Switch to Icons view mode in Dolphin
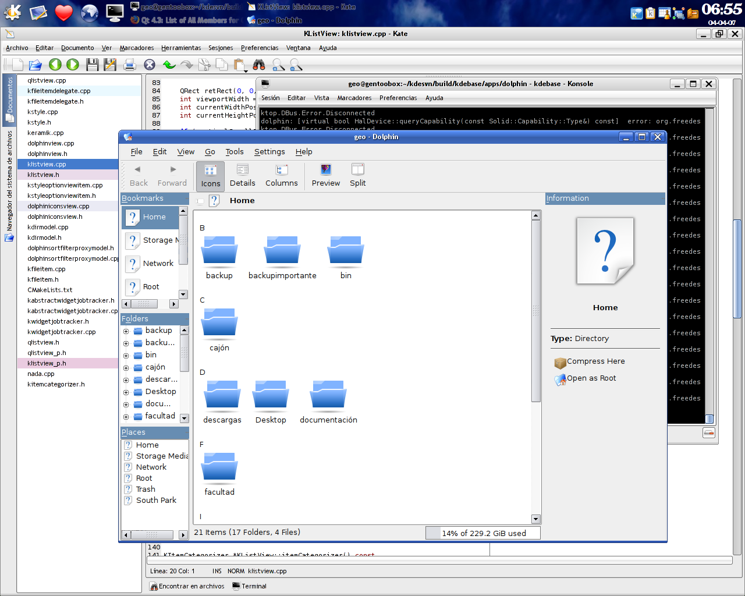This screenshot has width=745, height=596. 211,176
